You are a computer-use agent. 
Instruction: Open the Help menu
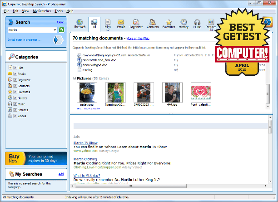[x=70, y=11]
